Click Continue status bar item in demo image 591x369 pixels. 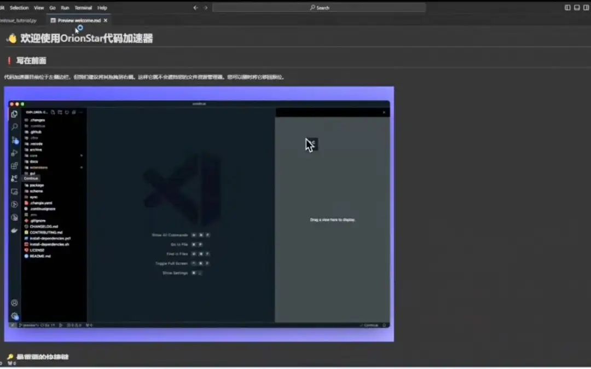(x=369, y=325)
